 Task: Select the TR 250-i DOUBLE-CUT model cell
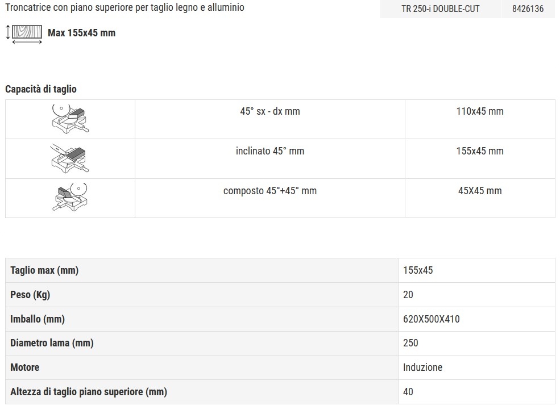[x=441, y=9]
